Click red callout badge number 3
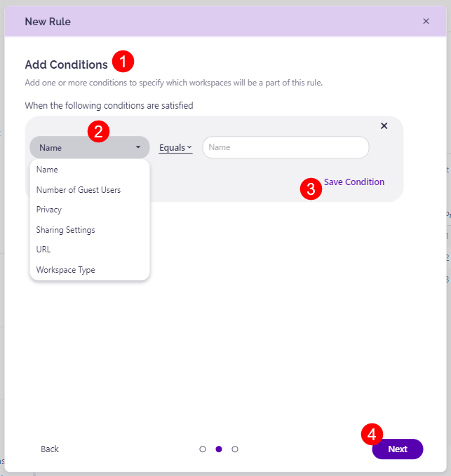The image size is (451, 476). (x=311, y=189)
